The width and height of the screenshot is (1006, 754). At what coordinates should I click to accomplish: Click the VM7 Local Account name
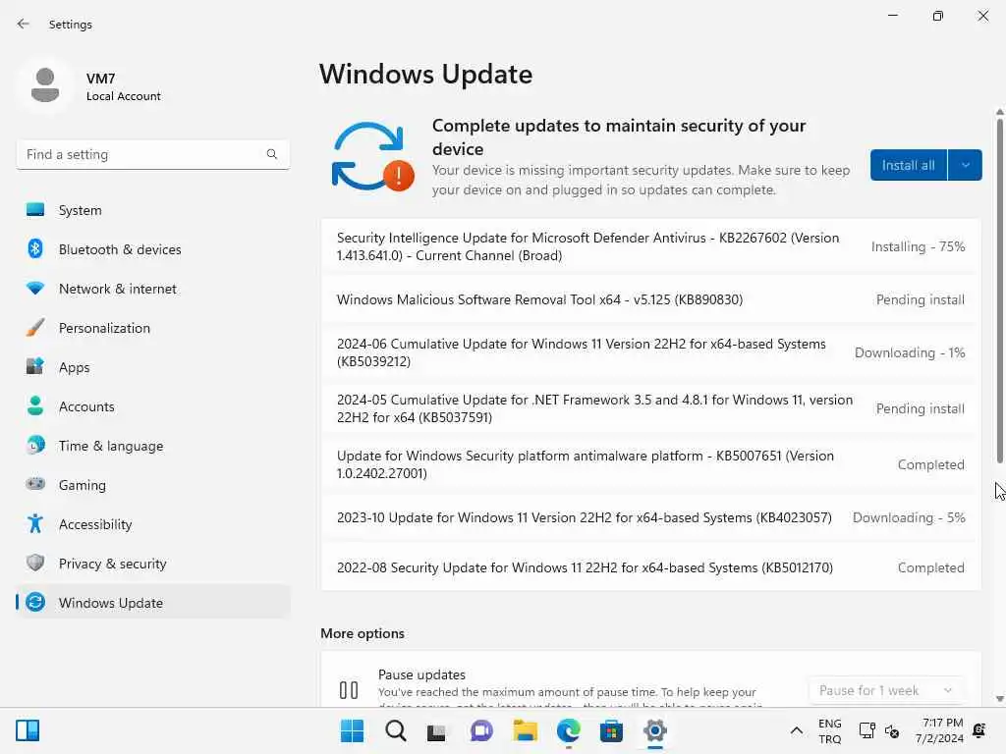point(123,86)
